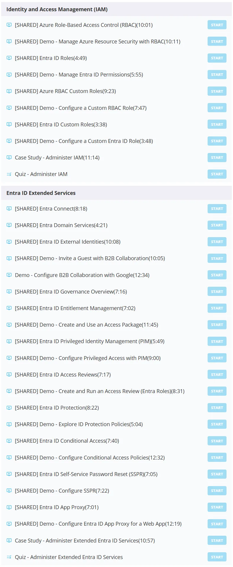Start the Entra ID Governance Overview lesson

pyautogui.click(x=217, y=291)
